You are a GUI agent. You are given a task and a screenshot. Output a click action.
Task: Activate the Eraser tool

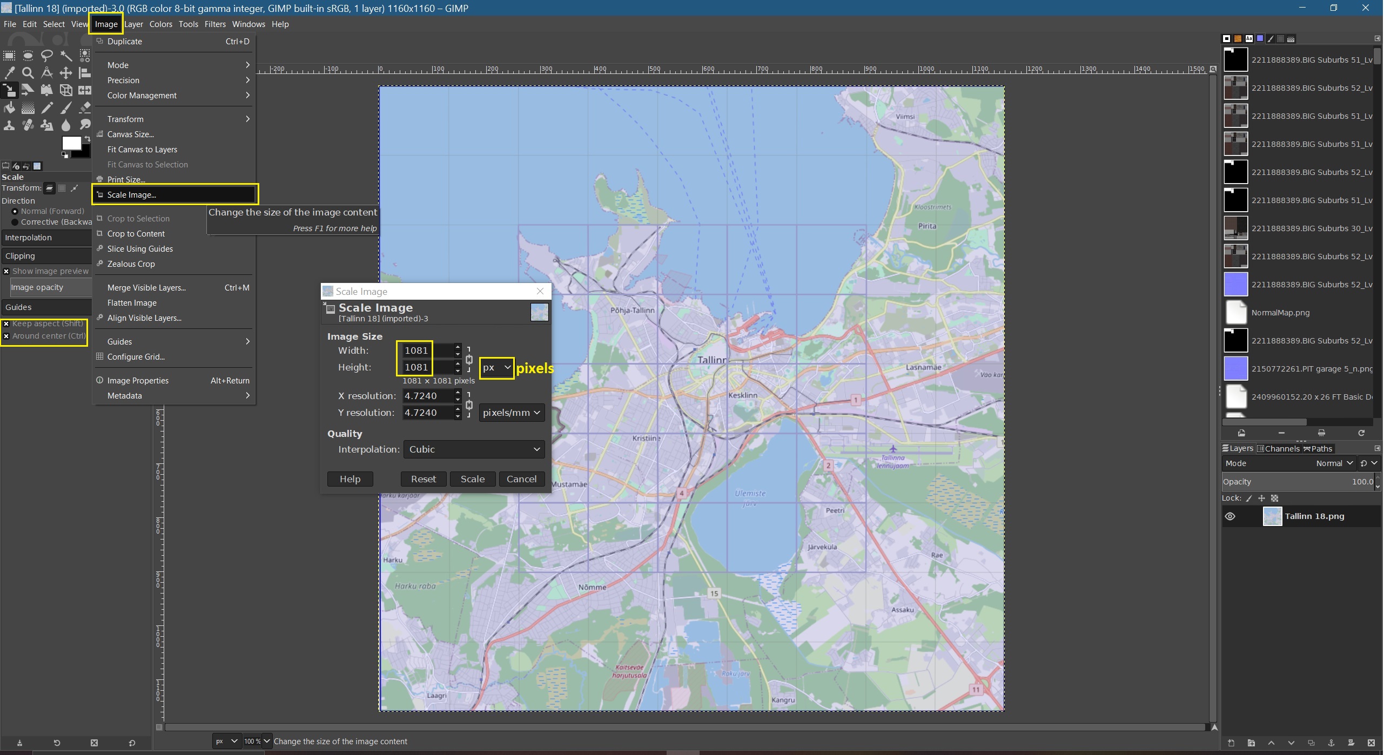[x=85, y=108]
